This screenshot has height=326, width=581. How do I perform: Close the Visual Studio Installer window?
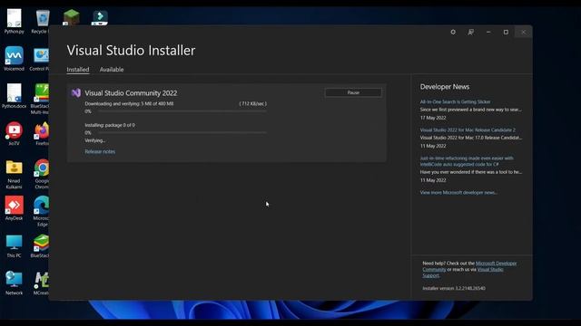point(523,33)
